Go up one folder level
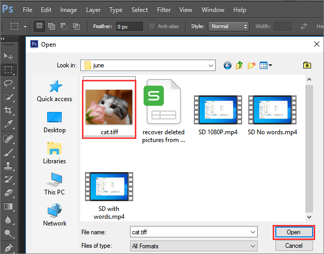Image resolution: width=324 pixels, height=254 pixels. [240, 65]
